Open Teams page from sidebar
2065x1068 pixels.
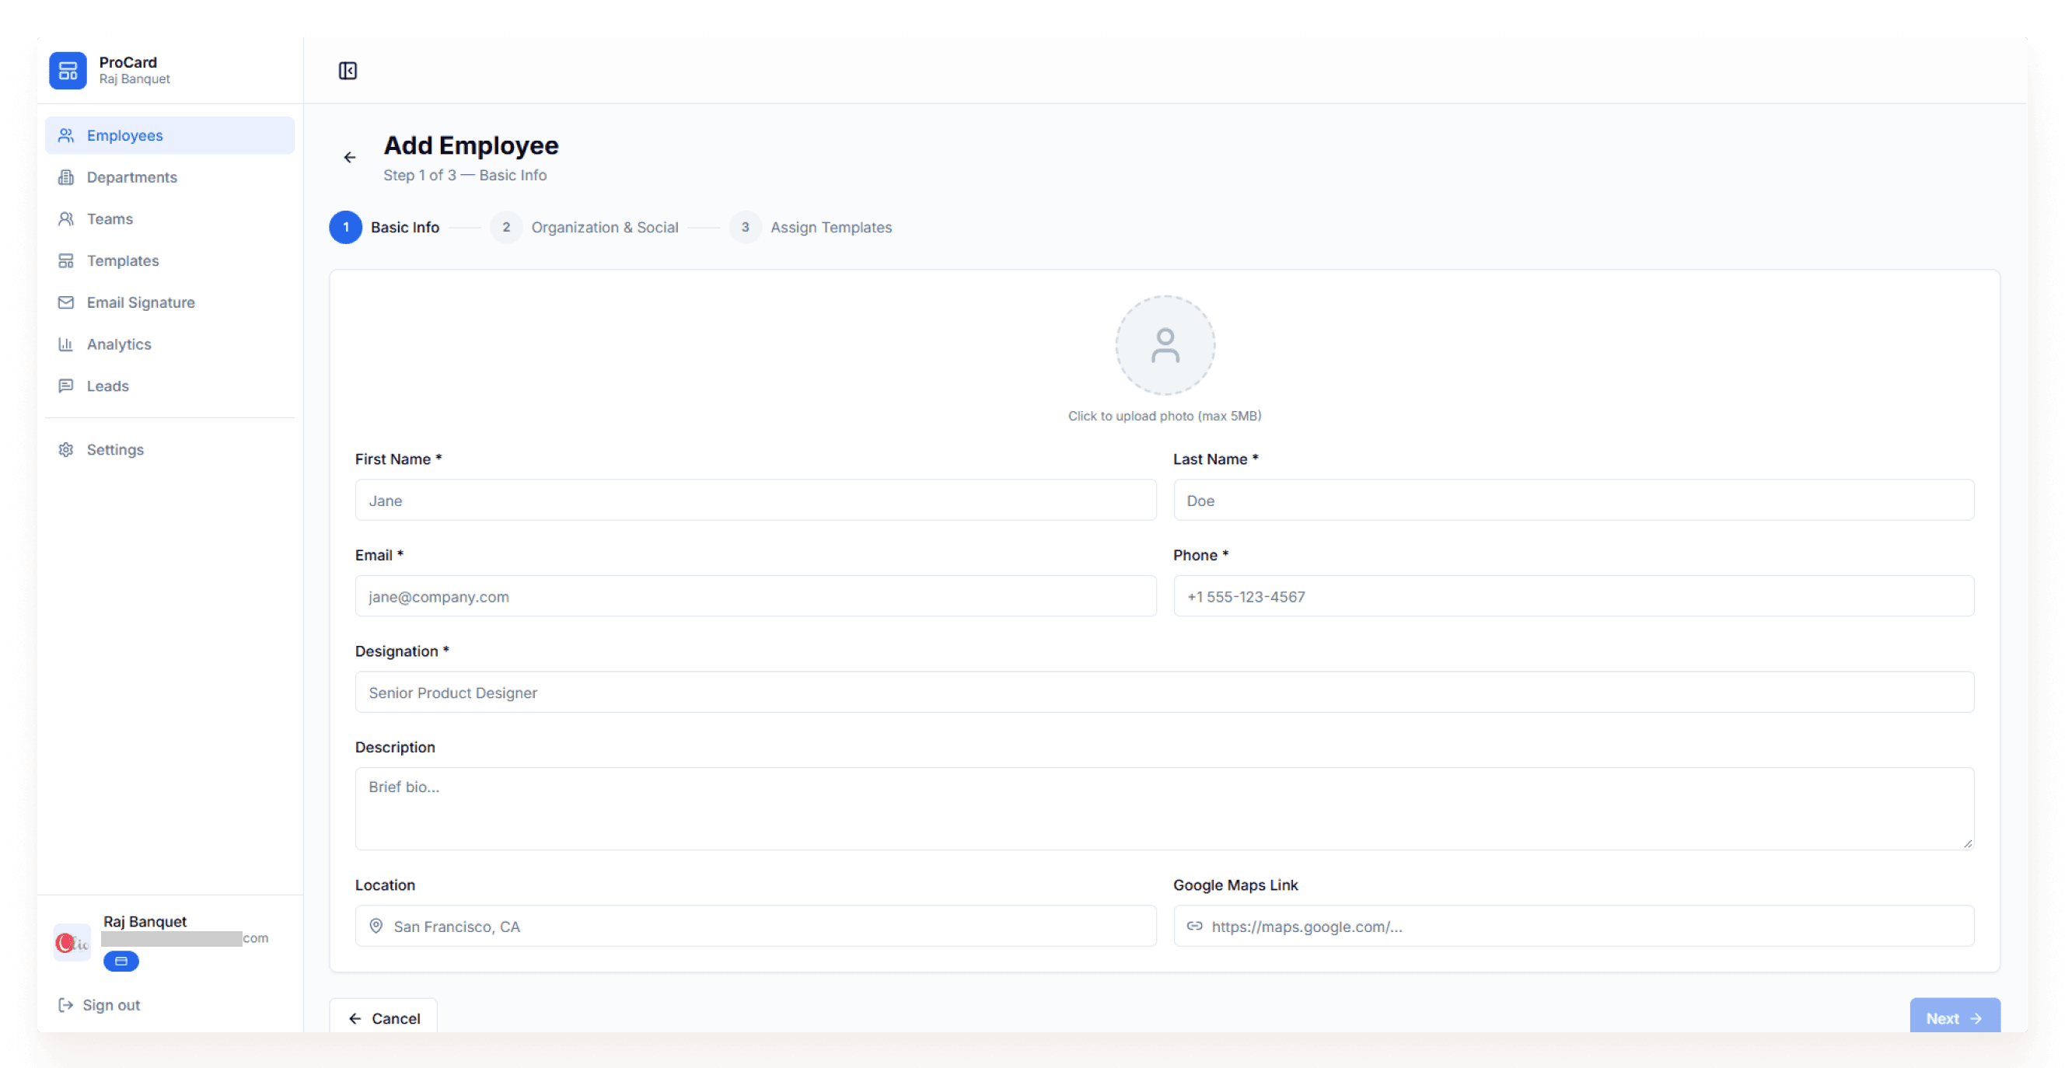[x=169, y=218]
